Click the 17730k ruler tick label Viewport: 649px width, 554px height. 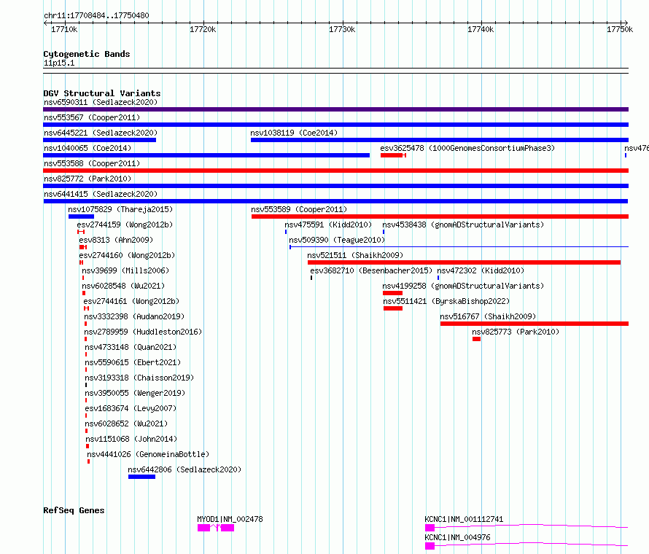coord(342,29)
